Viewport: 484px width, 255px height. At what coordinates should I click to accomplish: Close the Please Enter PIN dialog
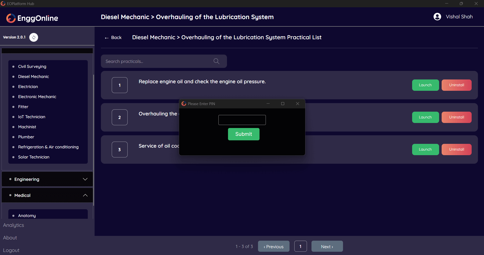297,104
